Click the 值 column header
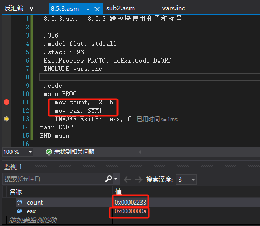 click(119, 192)
